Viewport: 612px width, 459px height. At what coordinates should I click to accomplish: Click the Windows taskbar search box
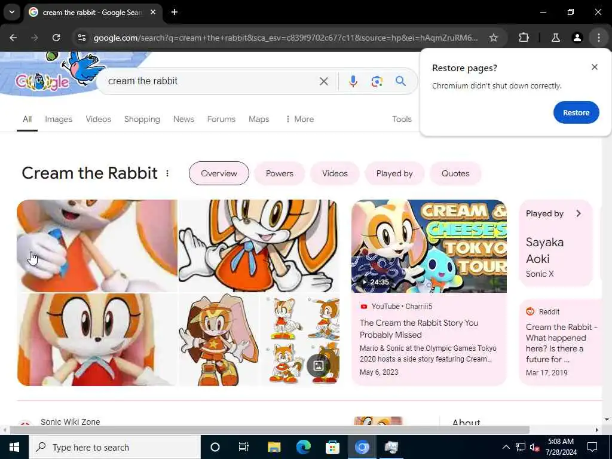[x=115, y=447]
